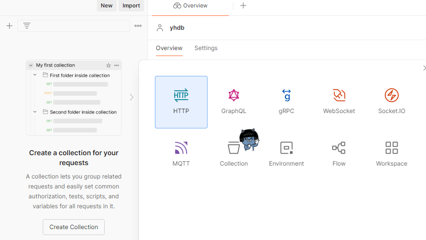
Task: Pick the Socket.IO request type
Action: [392, 102]
